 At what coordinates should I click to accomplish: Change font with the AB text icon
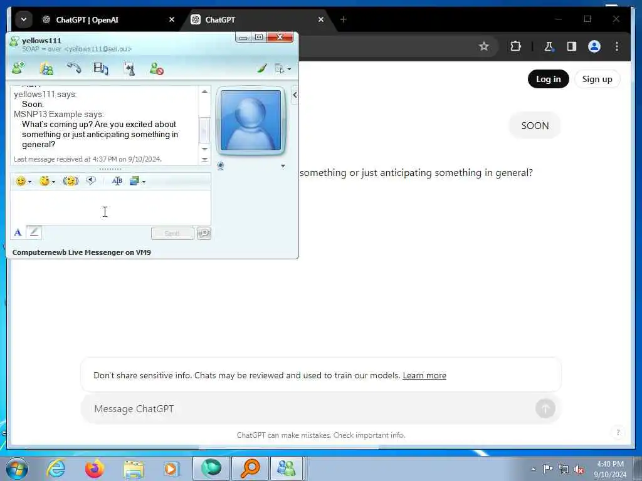tap(117, 181)
